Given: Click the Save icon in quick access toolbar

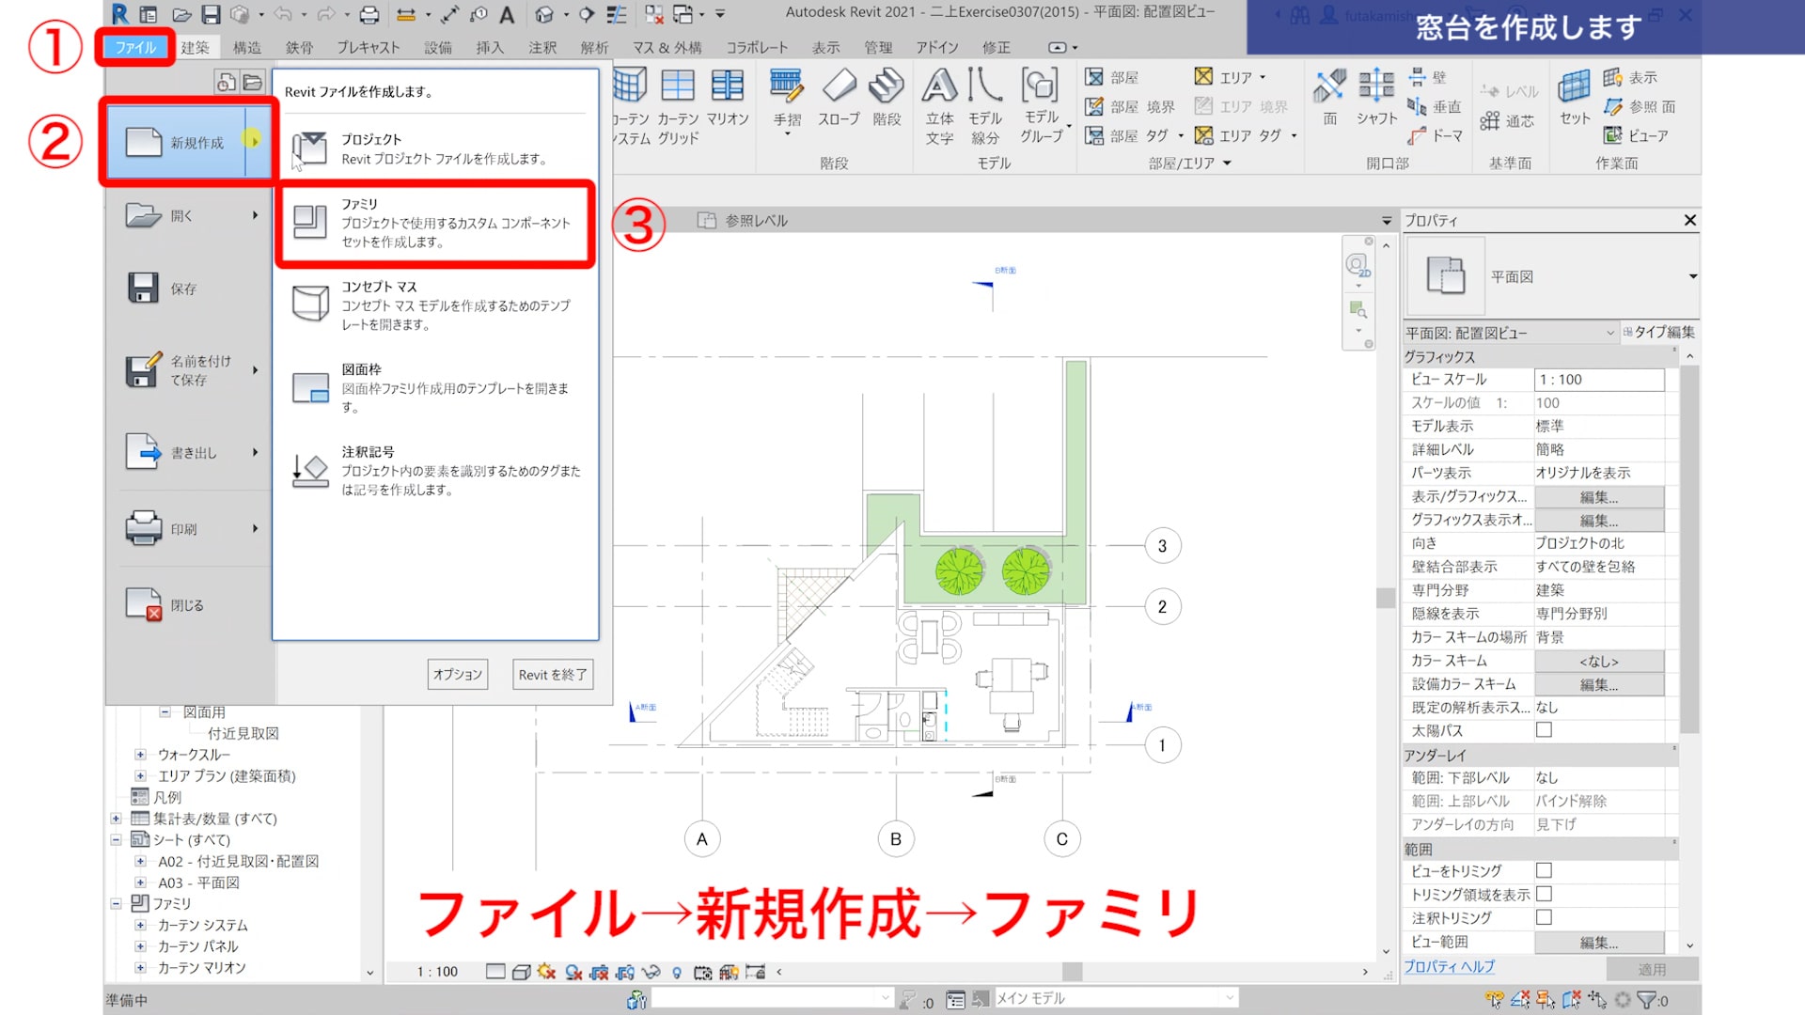Looking at the screenshot, I should [211, 14].
